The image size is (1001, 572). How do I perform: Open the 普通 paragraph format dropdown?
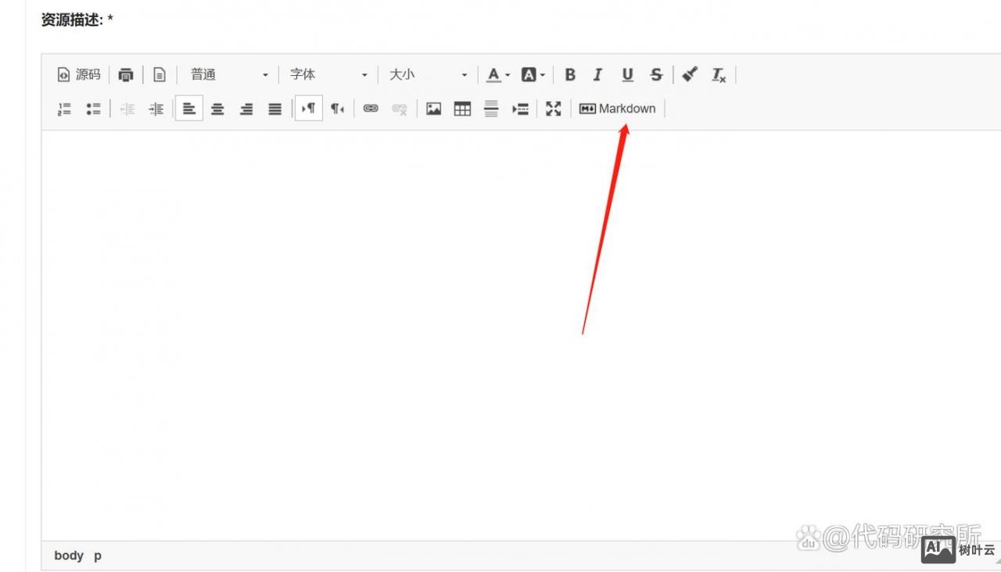[x=229, y=75]
